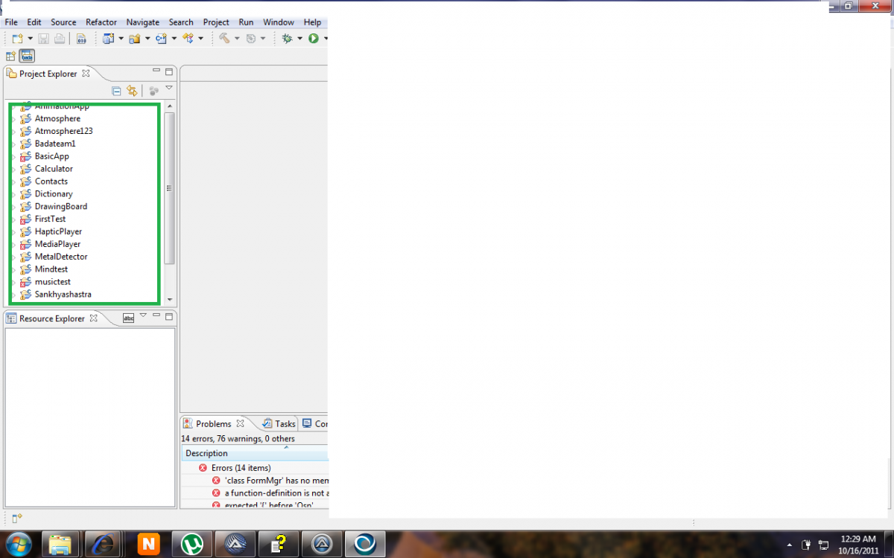Expand the Atmosphere project
This screenshot has height=558, width=894.
[13, 119]
